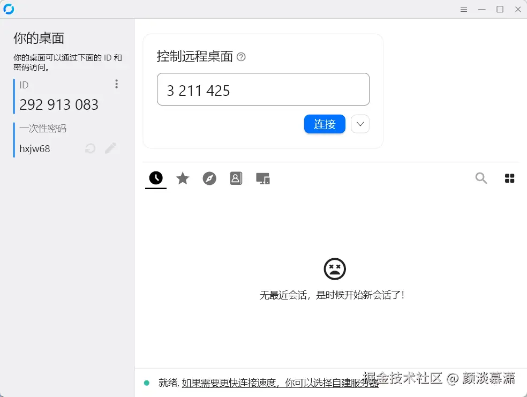Click the RustDesk logo icon

[9, 9]
